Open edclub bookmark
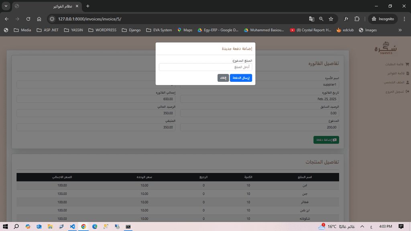Image resolution: width=411 pixels, height=231 pixels. pyautogui.click(x=345, y=30)
